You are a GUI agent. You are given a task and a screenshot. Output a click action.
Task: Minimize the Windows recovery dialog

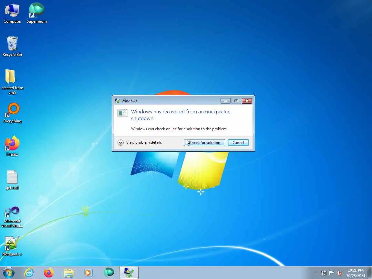pyautogui.click(x=225, y=101)
